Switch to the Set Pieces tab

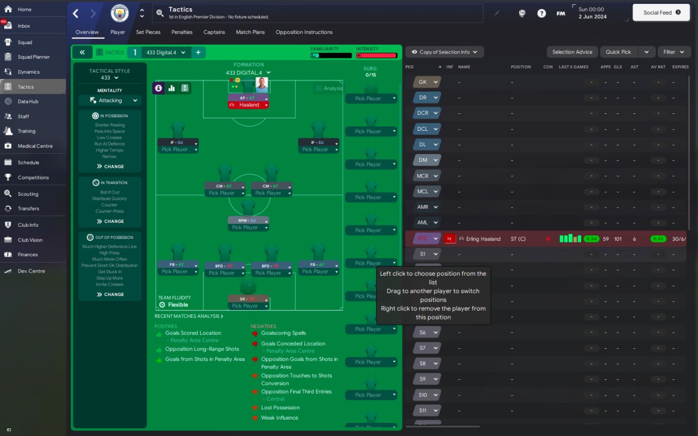(x=148, y=32)
